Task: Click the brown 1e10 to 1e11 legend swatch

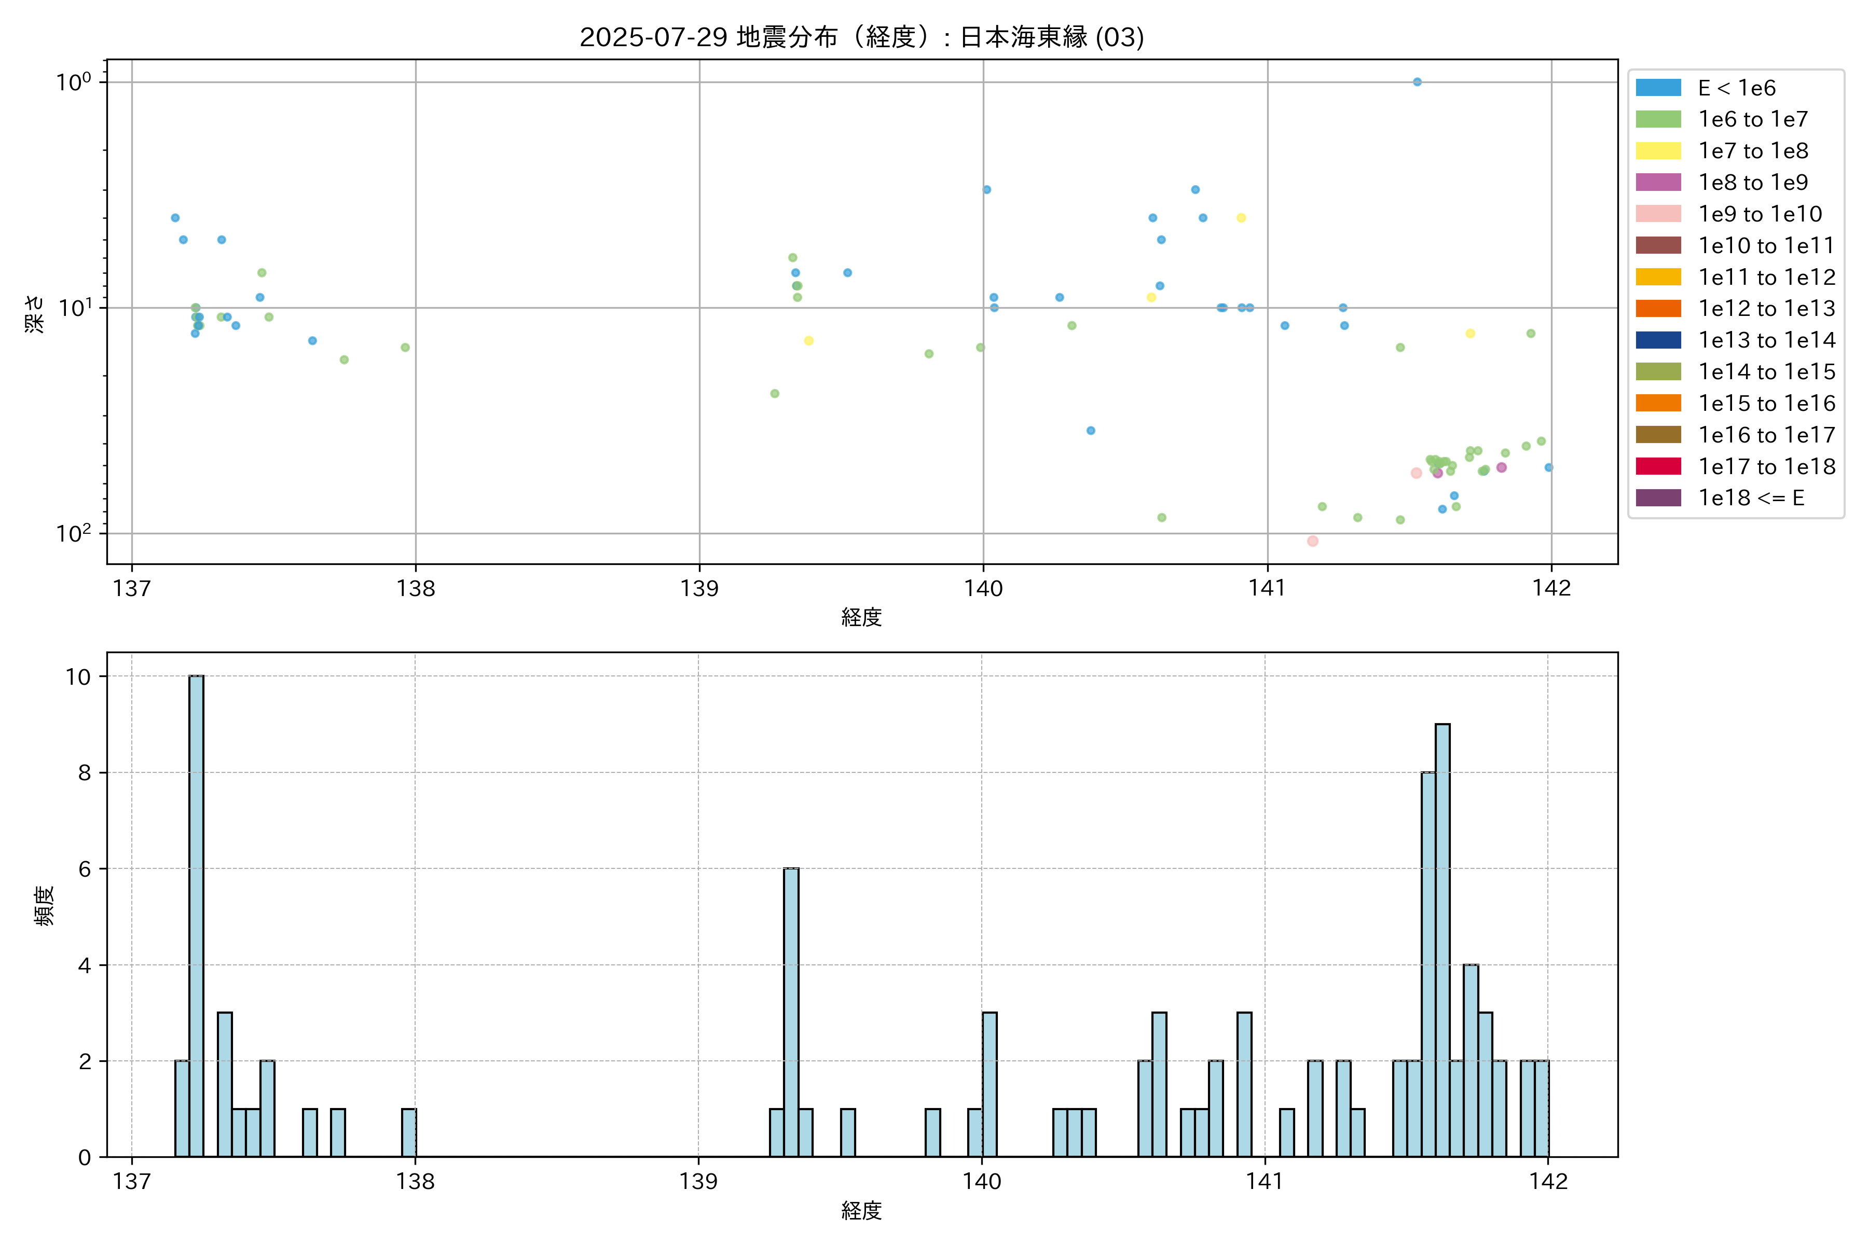Action: click(1658, 245)
